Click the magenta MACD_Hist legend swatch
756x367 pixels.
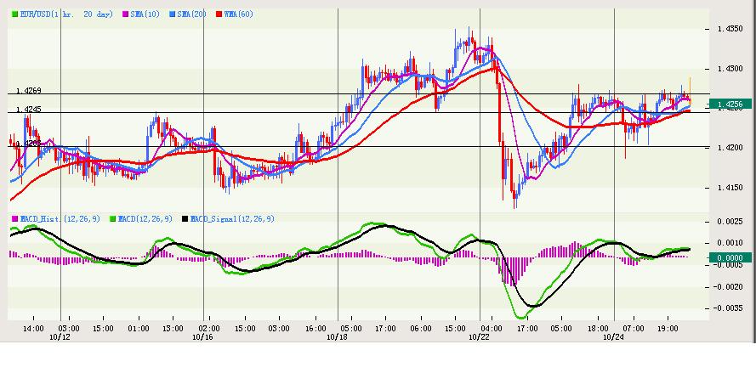14,219
